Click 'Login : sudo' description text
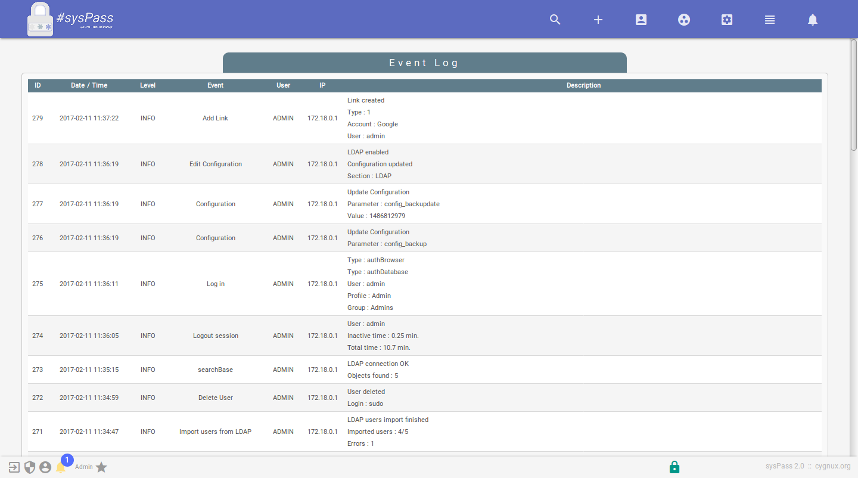The width and height of the screenshot is (858, 478). (365, 403)
